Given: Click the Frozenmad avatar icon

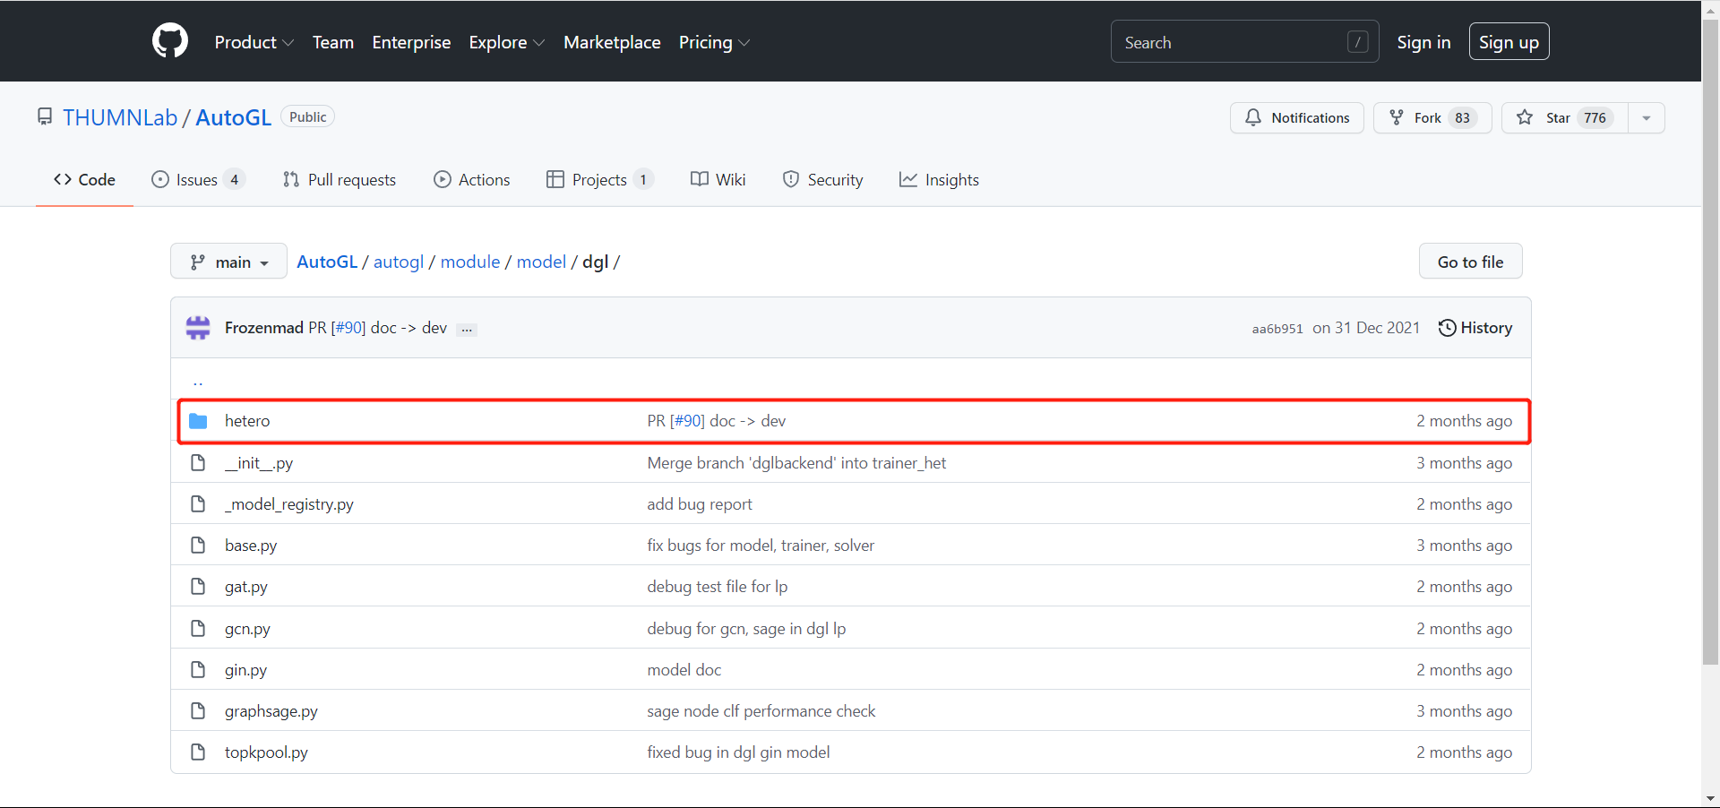Looking at the screenshot, I should 198,328.
